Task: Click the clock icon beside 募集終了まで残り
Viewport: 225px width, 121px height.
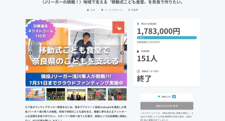Action: tap(138, 71)
